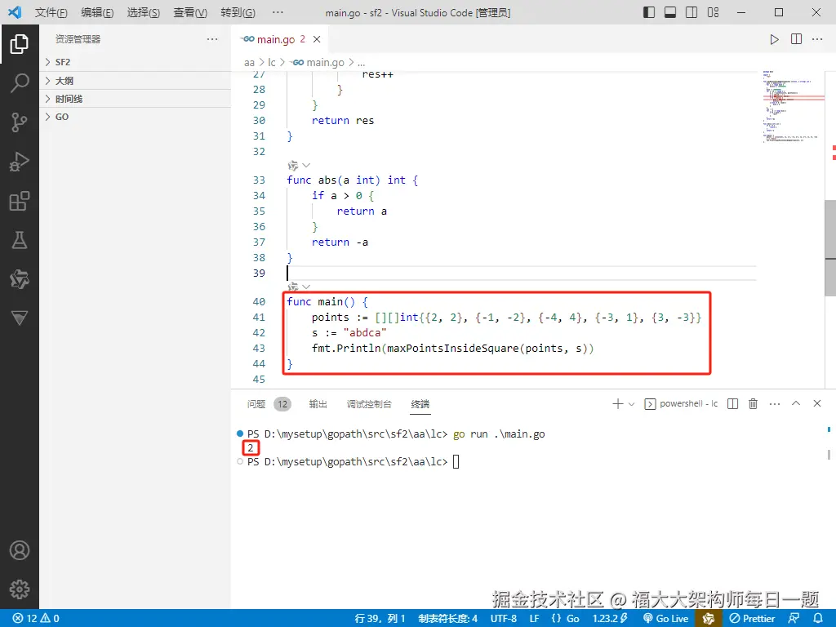Click 行 39, 列 1 cursor position
Screen dimensions: 836x627
[380, 619]
